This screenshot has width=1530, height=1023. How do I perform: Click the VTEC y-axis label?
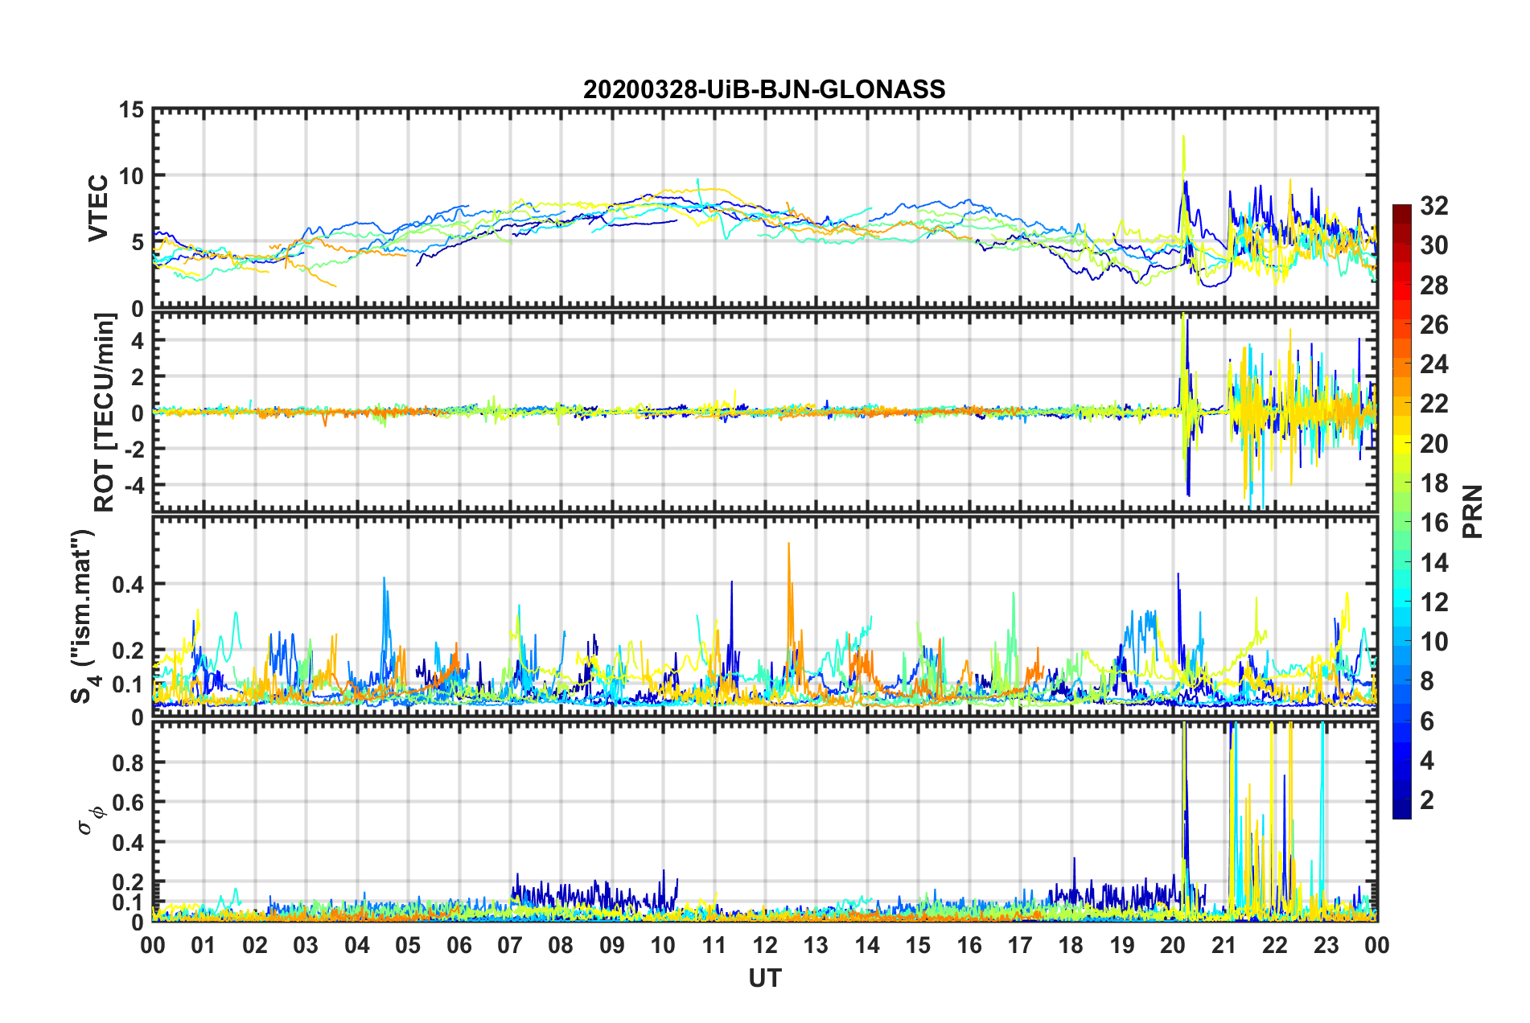tap(98, 207)
